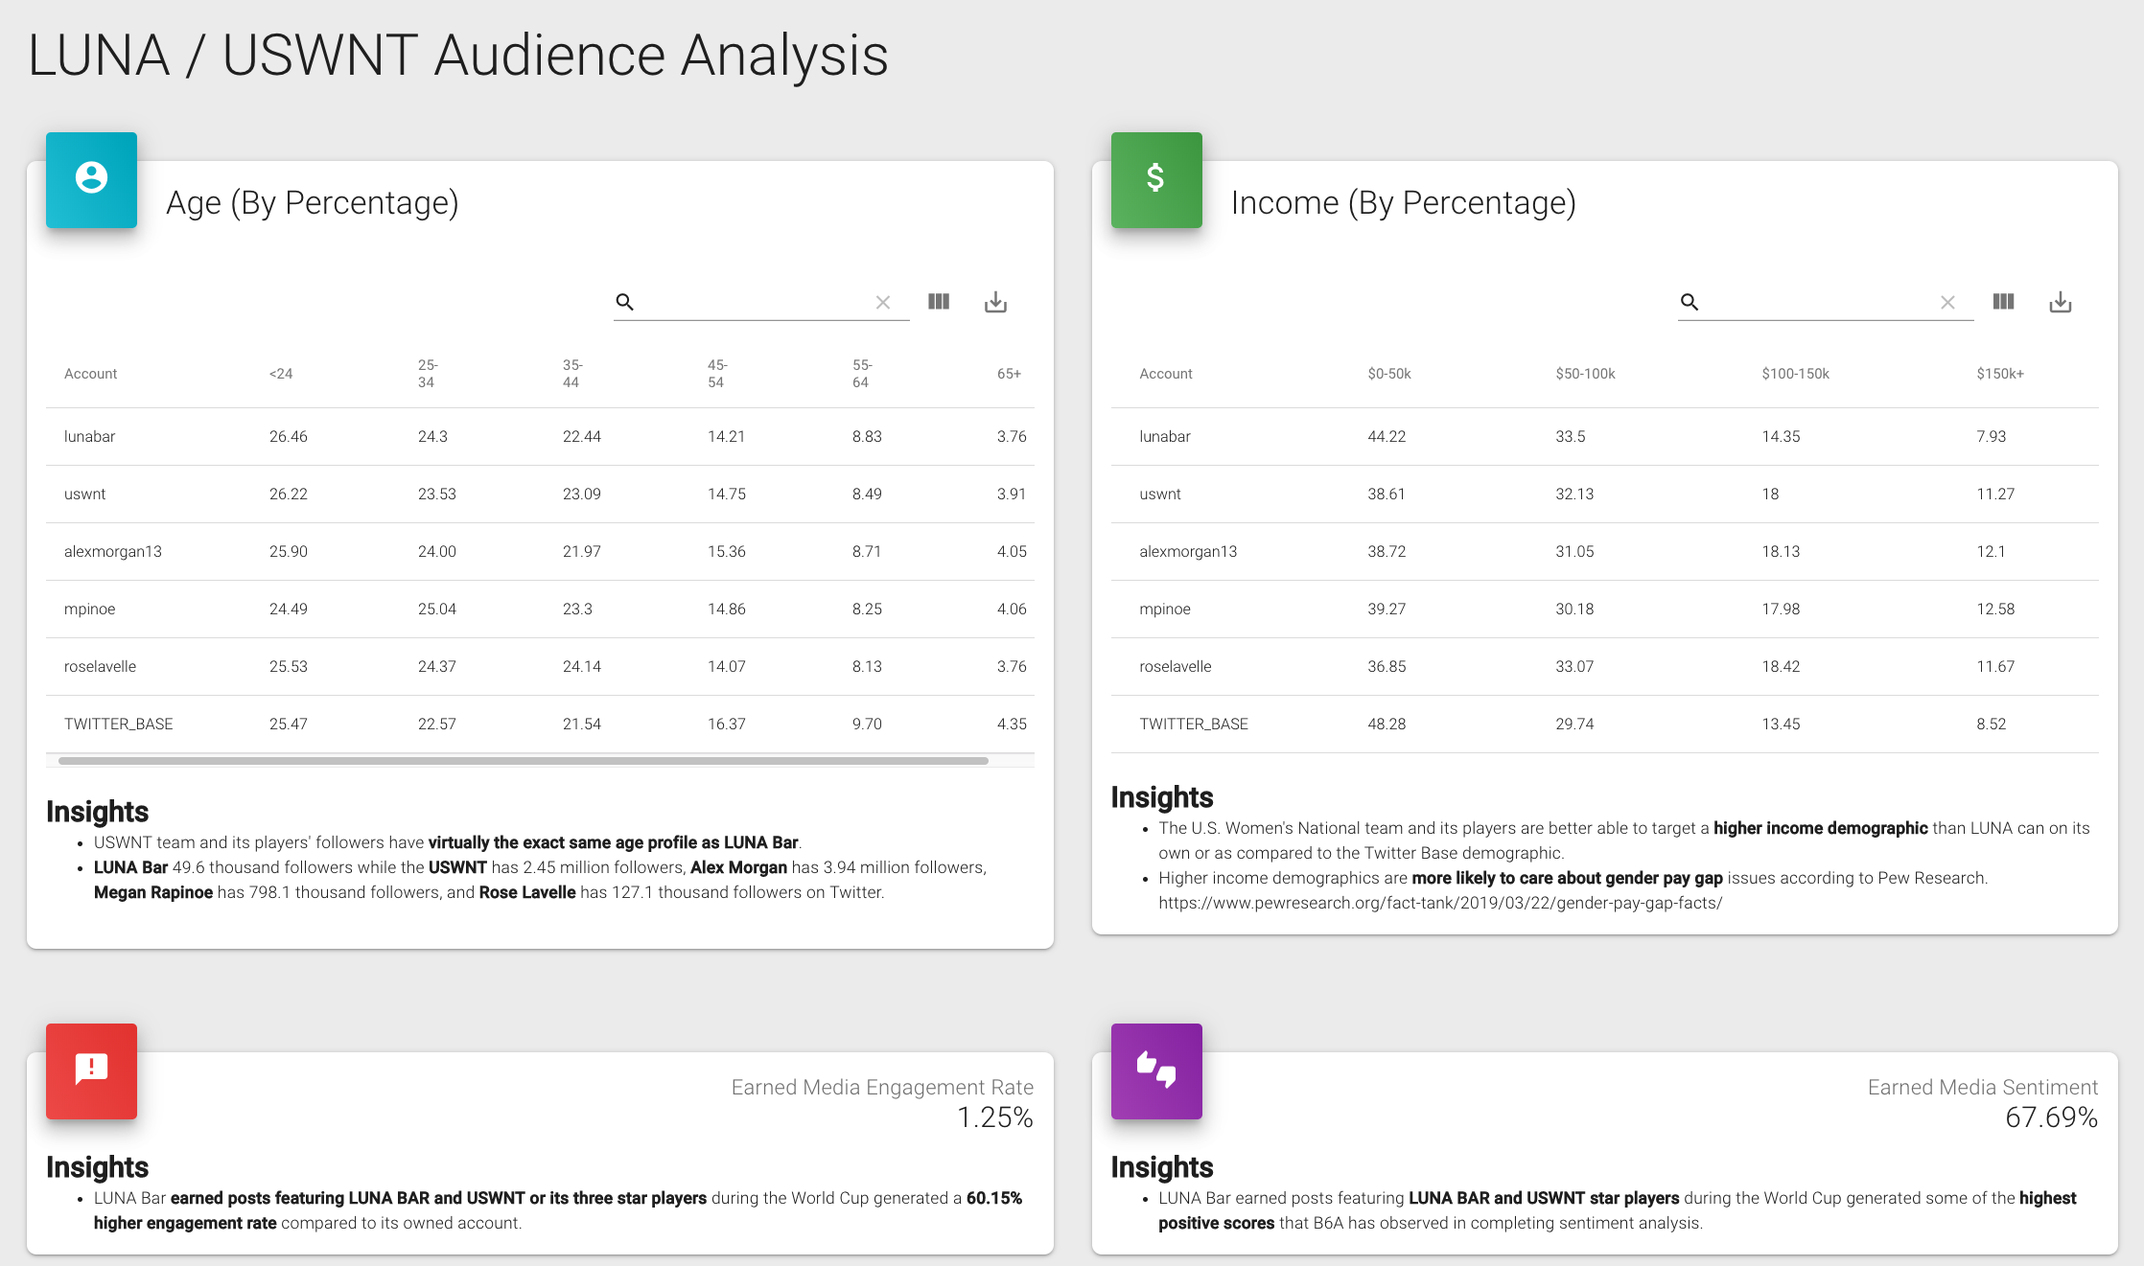The height and width of the screenshot is (1266, 2144).
Task: Click the Earned Media Engagement Rate label
Action: (x=882, y=1087)
